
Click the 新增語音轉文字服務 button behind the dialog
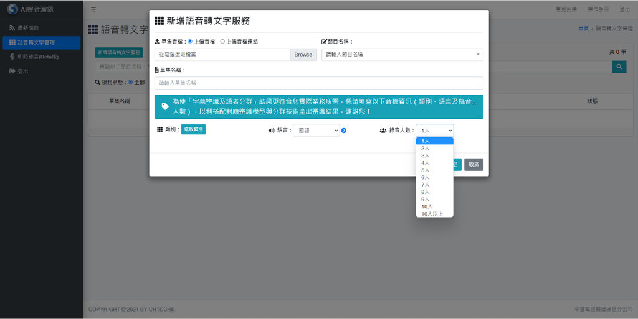[119, 52]
